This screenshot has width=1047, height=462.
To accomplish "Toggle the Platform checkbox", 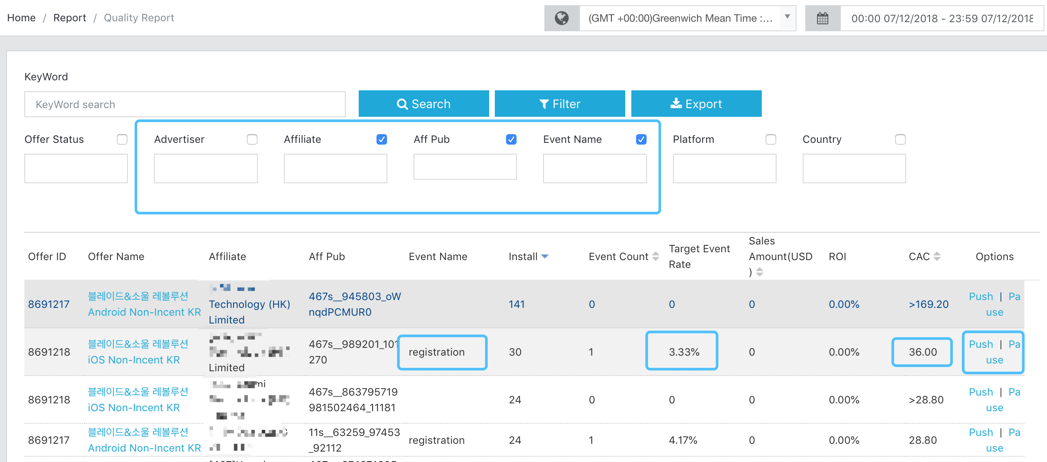I will [771, 139].
